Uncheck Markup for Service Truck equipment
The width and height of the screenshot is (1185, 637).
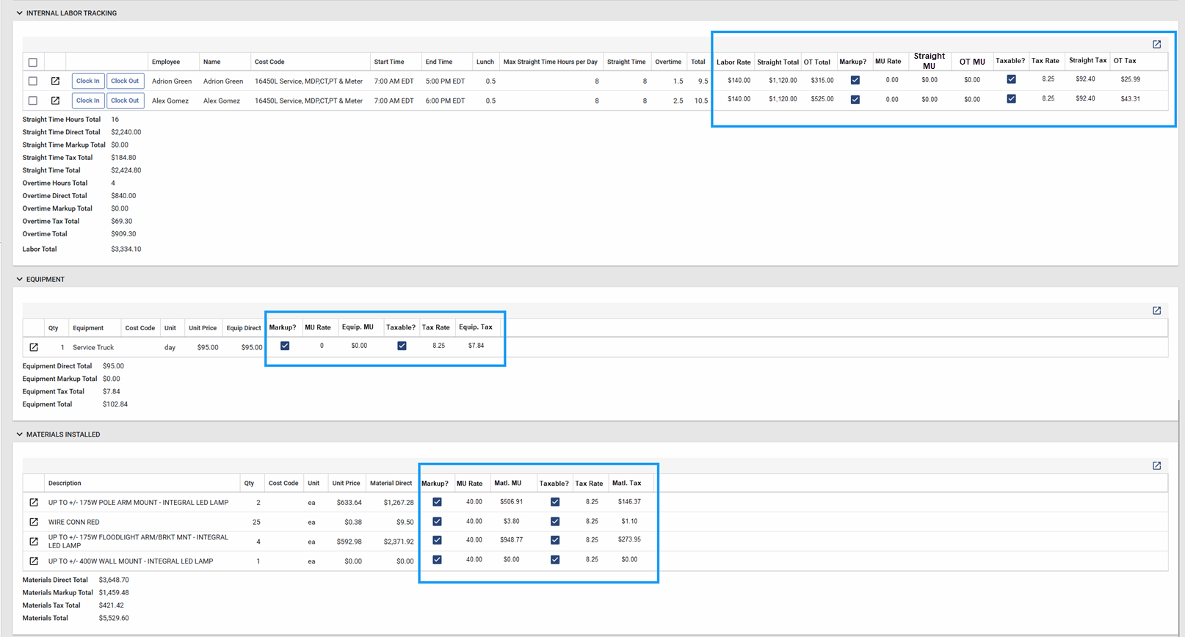click(285, 346)
